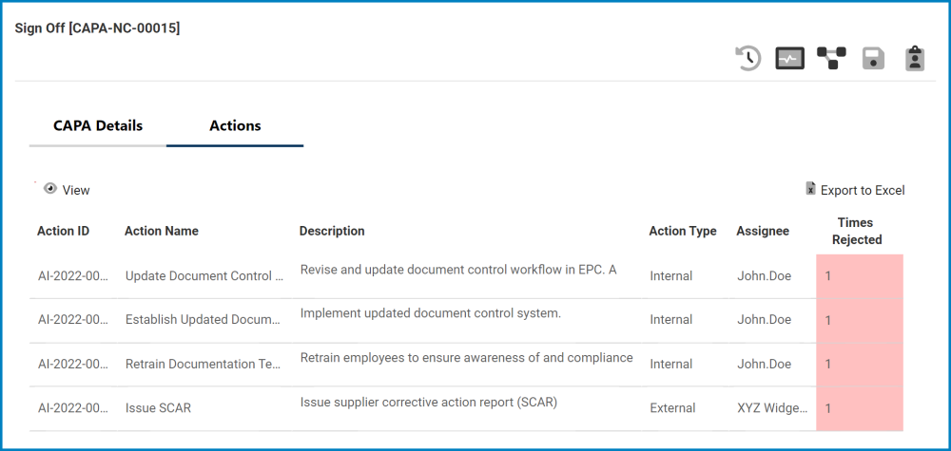Image resolution: width=951 pixels, height=451 pixels.
Task: Click the Excel file icon
Action: 810,189
